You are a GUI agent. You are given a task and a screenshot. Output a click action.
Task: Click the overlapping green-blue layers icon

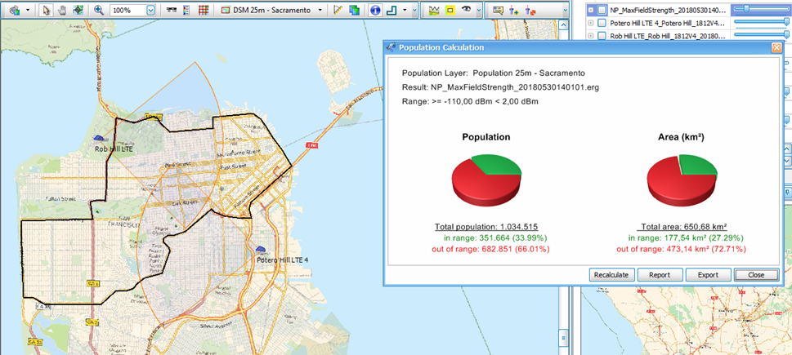click(x=354, y=10)
